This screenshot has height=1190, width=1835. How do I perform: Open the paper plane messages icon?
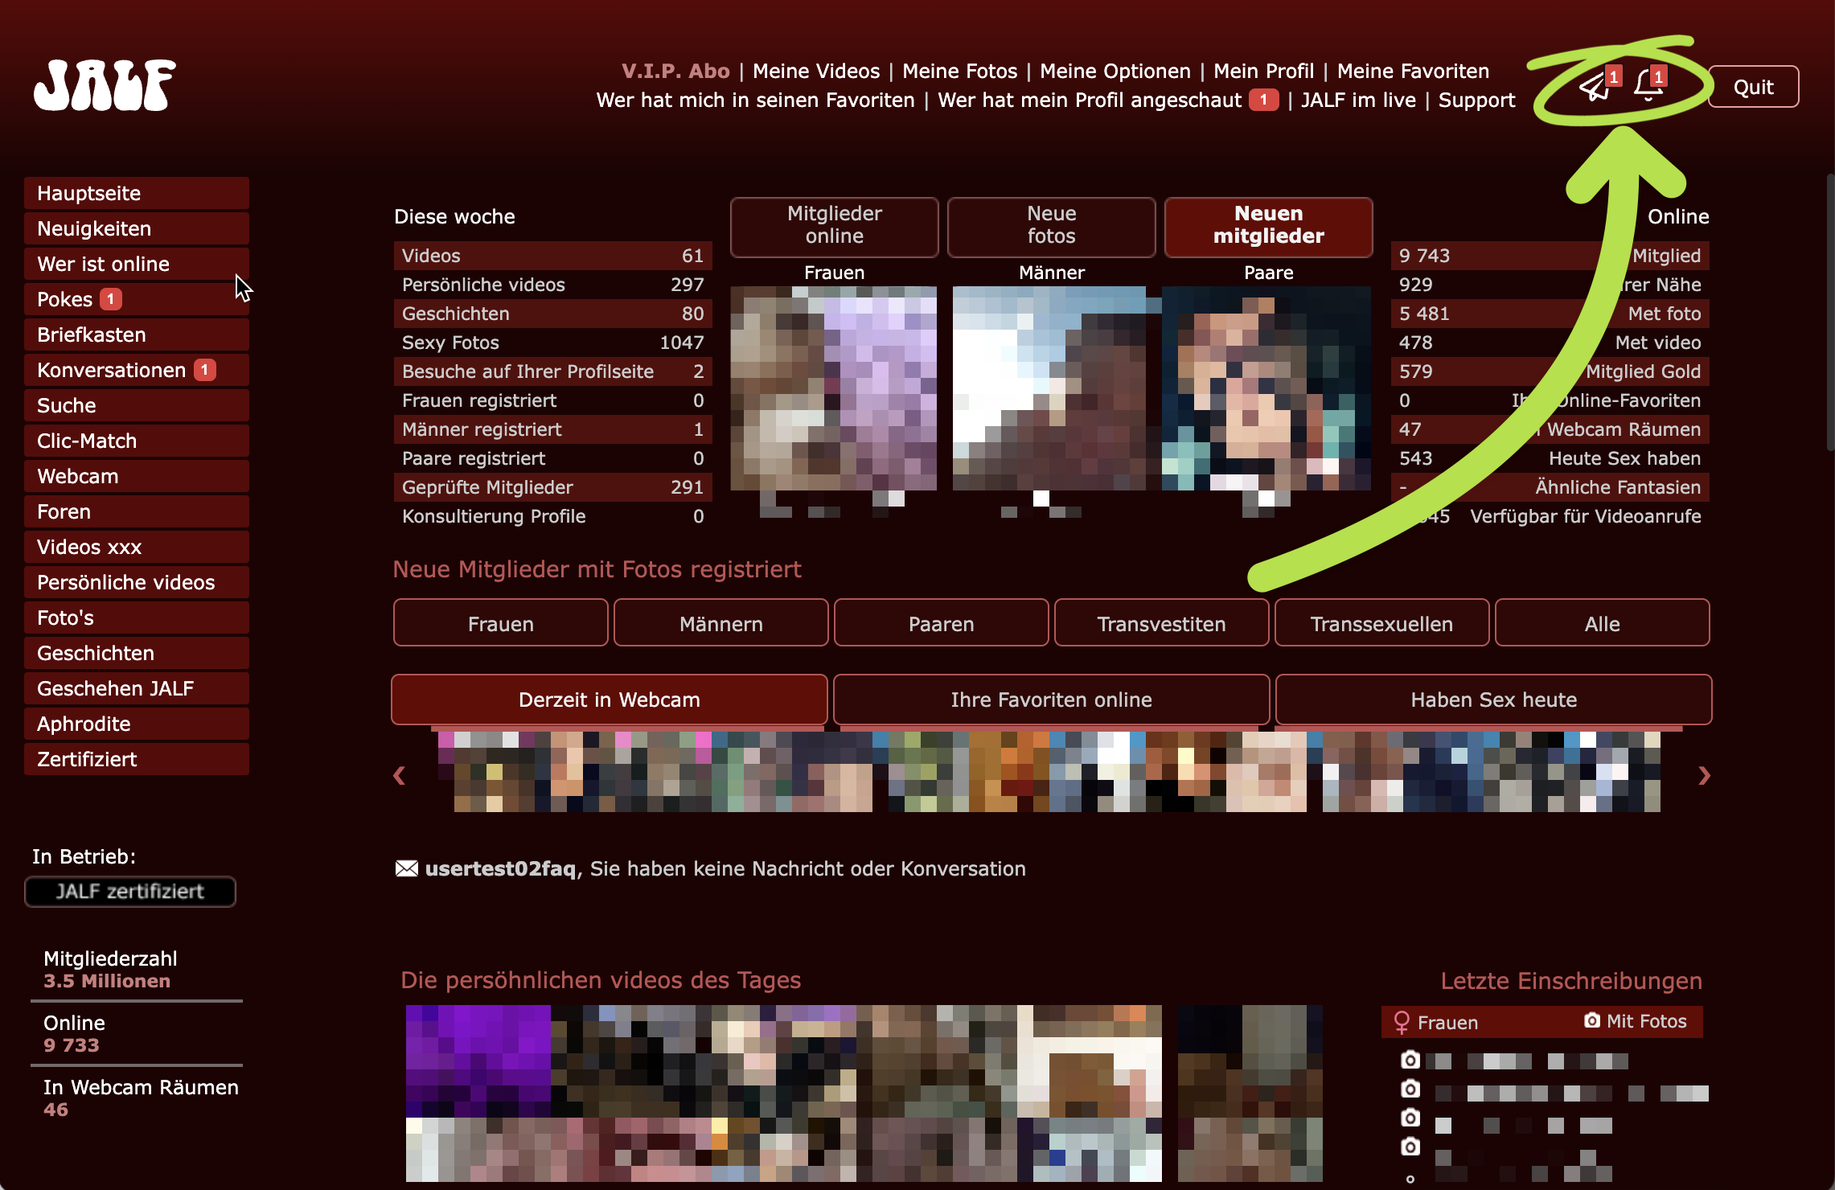1595,87
